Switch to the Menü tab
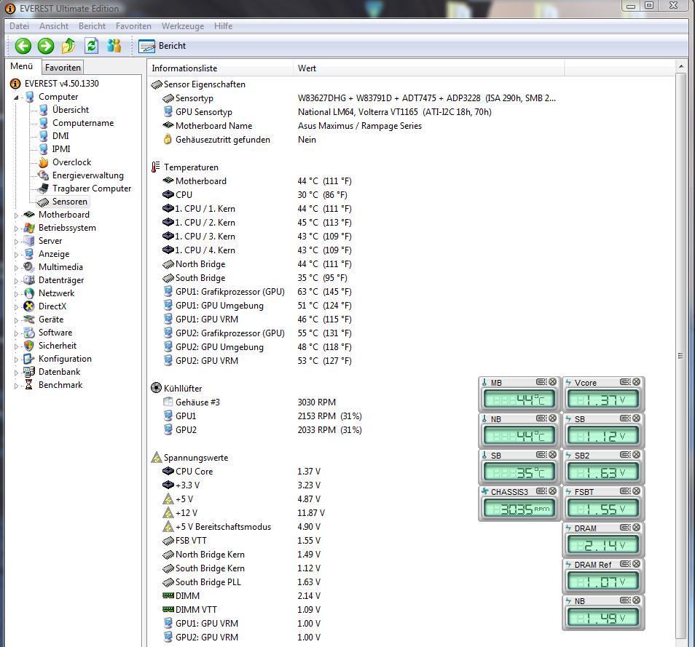695x647 pixels. pos(22,66)
